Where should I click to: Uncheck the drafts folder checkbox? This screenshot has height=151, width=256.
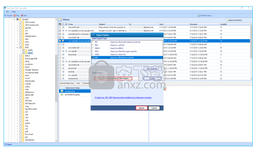[23, 50]
